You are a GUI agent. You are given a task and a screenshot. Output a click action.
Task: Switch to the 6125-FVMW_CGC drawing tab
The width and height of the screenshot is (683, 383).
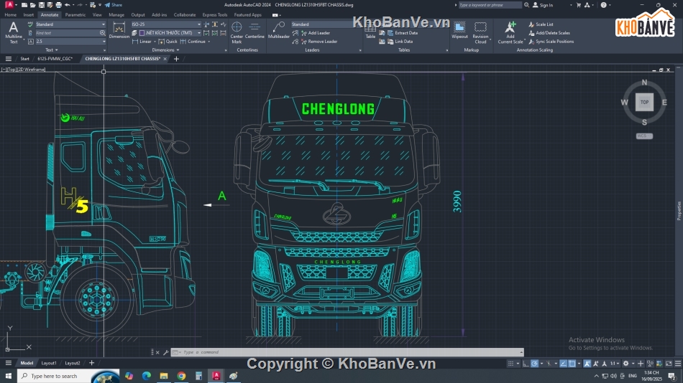(55, 59)
